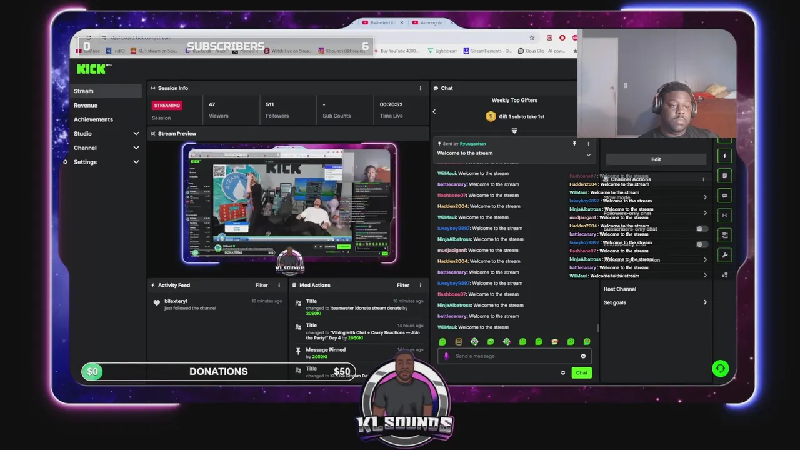Open the Set goals chevron
Viewport: 800px width, 450px height.
(x=705, y=303)
